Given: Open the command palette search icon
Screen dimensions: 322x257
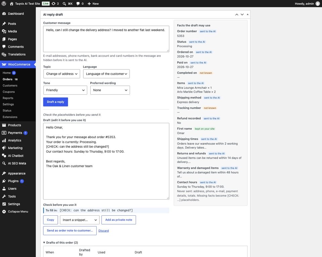Looking at the screenshot, I should 64,4.
